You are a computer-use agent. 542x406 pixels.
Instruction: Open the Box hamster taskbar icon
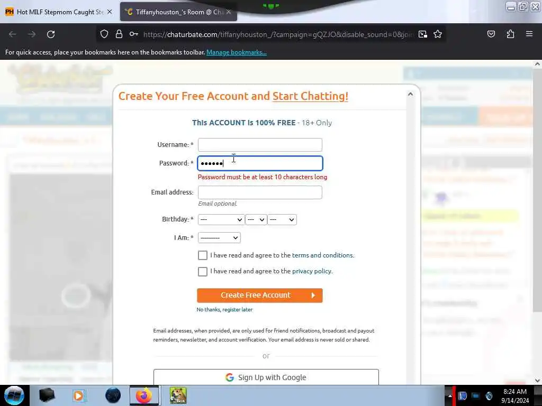pos(178,395)
